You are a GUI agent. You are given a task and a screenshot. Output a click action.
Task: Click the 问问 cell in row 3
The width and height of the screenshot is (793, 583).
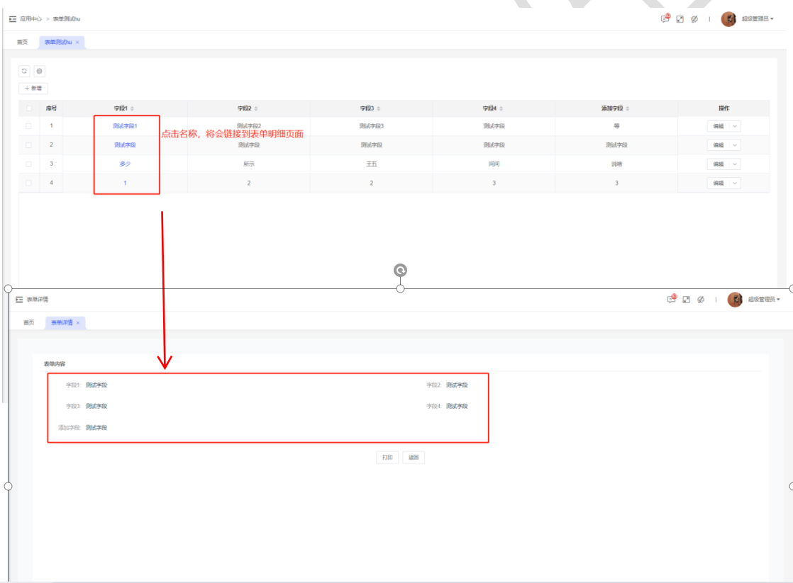click(x=494, y=164)
